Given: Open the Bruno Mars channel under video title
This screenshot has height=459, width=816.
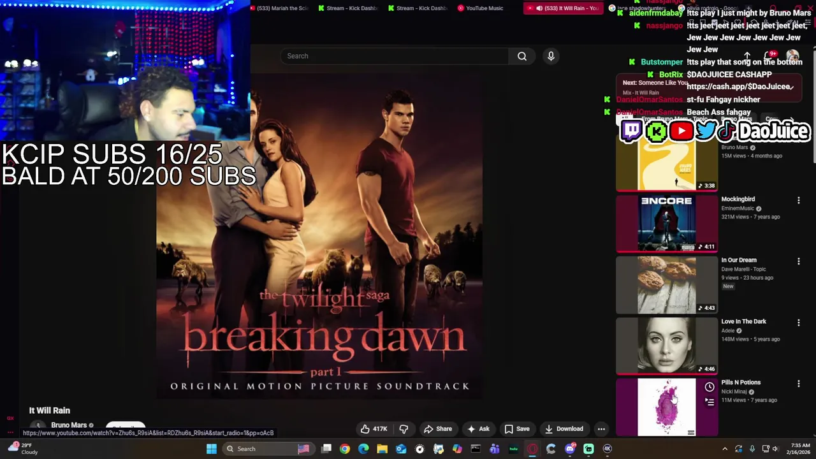Looking at the screenshot, I should tap(69, 425).
